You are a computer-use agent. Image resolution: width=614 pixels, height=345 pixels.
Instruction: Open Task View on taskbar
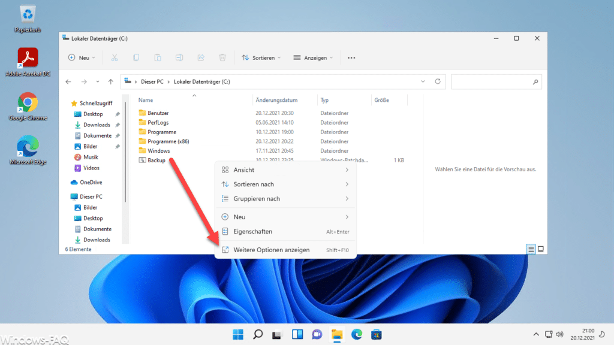pos(277,334)
